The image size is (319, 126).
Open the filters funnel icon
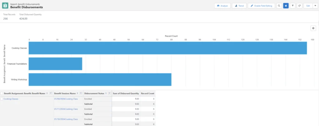[293, 6]
